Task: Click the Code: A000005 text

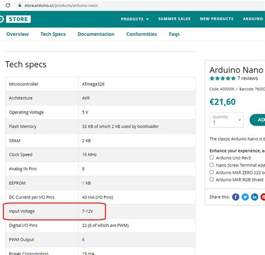Action: (x=222, y=89)
